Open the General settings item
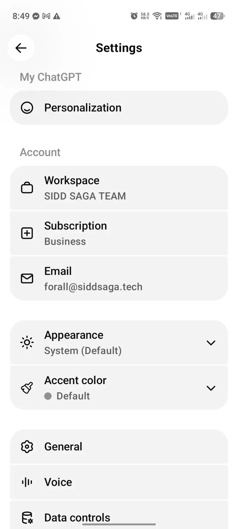This screenshot has width=238, height=529. [119, 447]
